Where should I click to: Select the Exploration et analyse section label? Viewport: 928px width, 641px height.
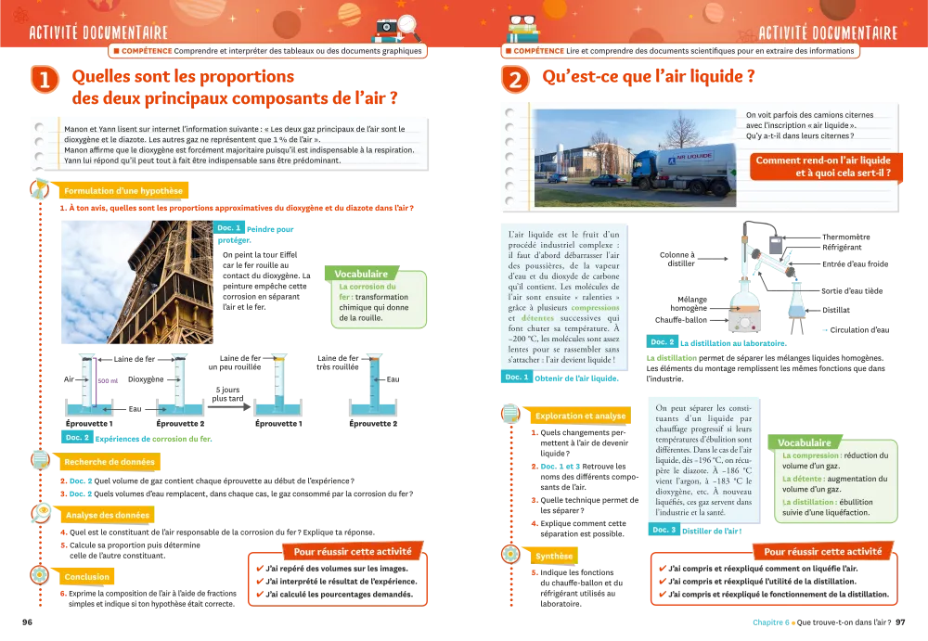(580, 416)
